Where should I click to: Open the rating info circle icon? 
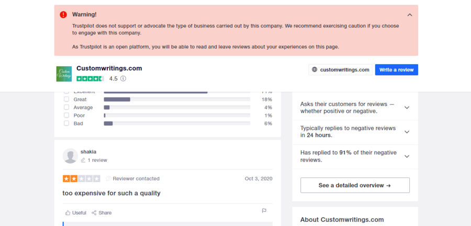pyautogui.click(x=123, y=79)
